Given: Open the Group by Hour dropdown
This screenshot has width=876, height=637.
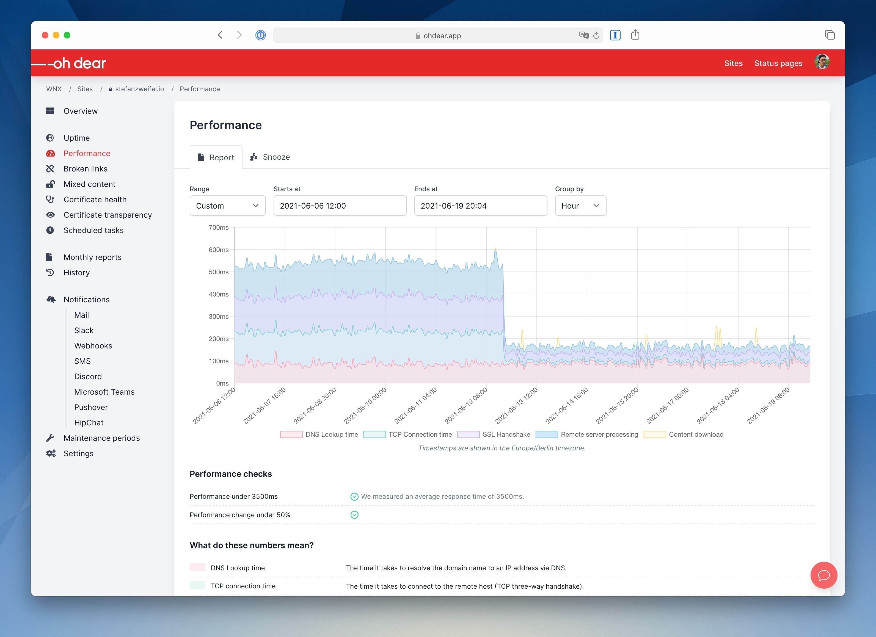Looking at the screenshot, I should 580,206.
